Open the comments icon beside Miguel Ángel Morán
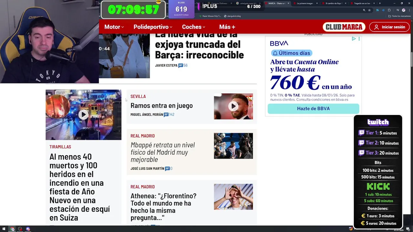This screenshot has width=413, height=232. coord(166,115)
